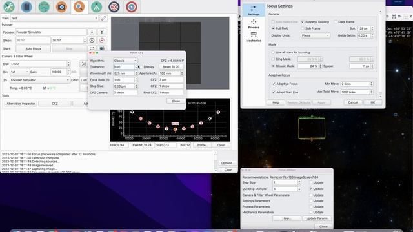
Task: Open the Guide module tab icon
Action: [132, 7]
